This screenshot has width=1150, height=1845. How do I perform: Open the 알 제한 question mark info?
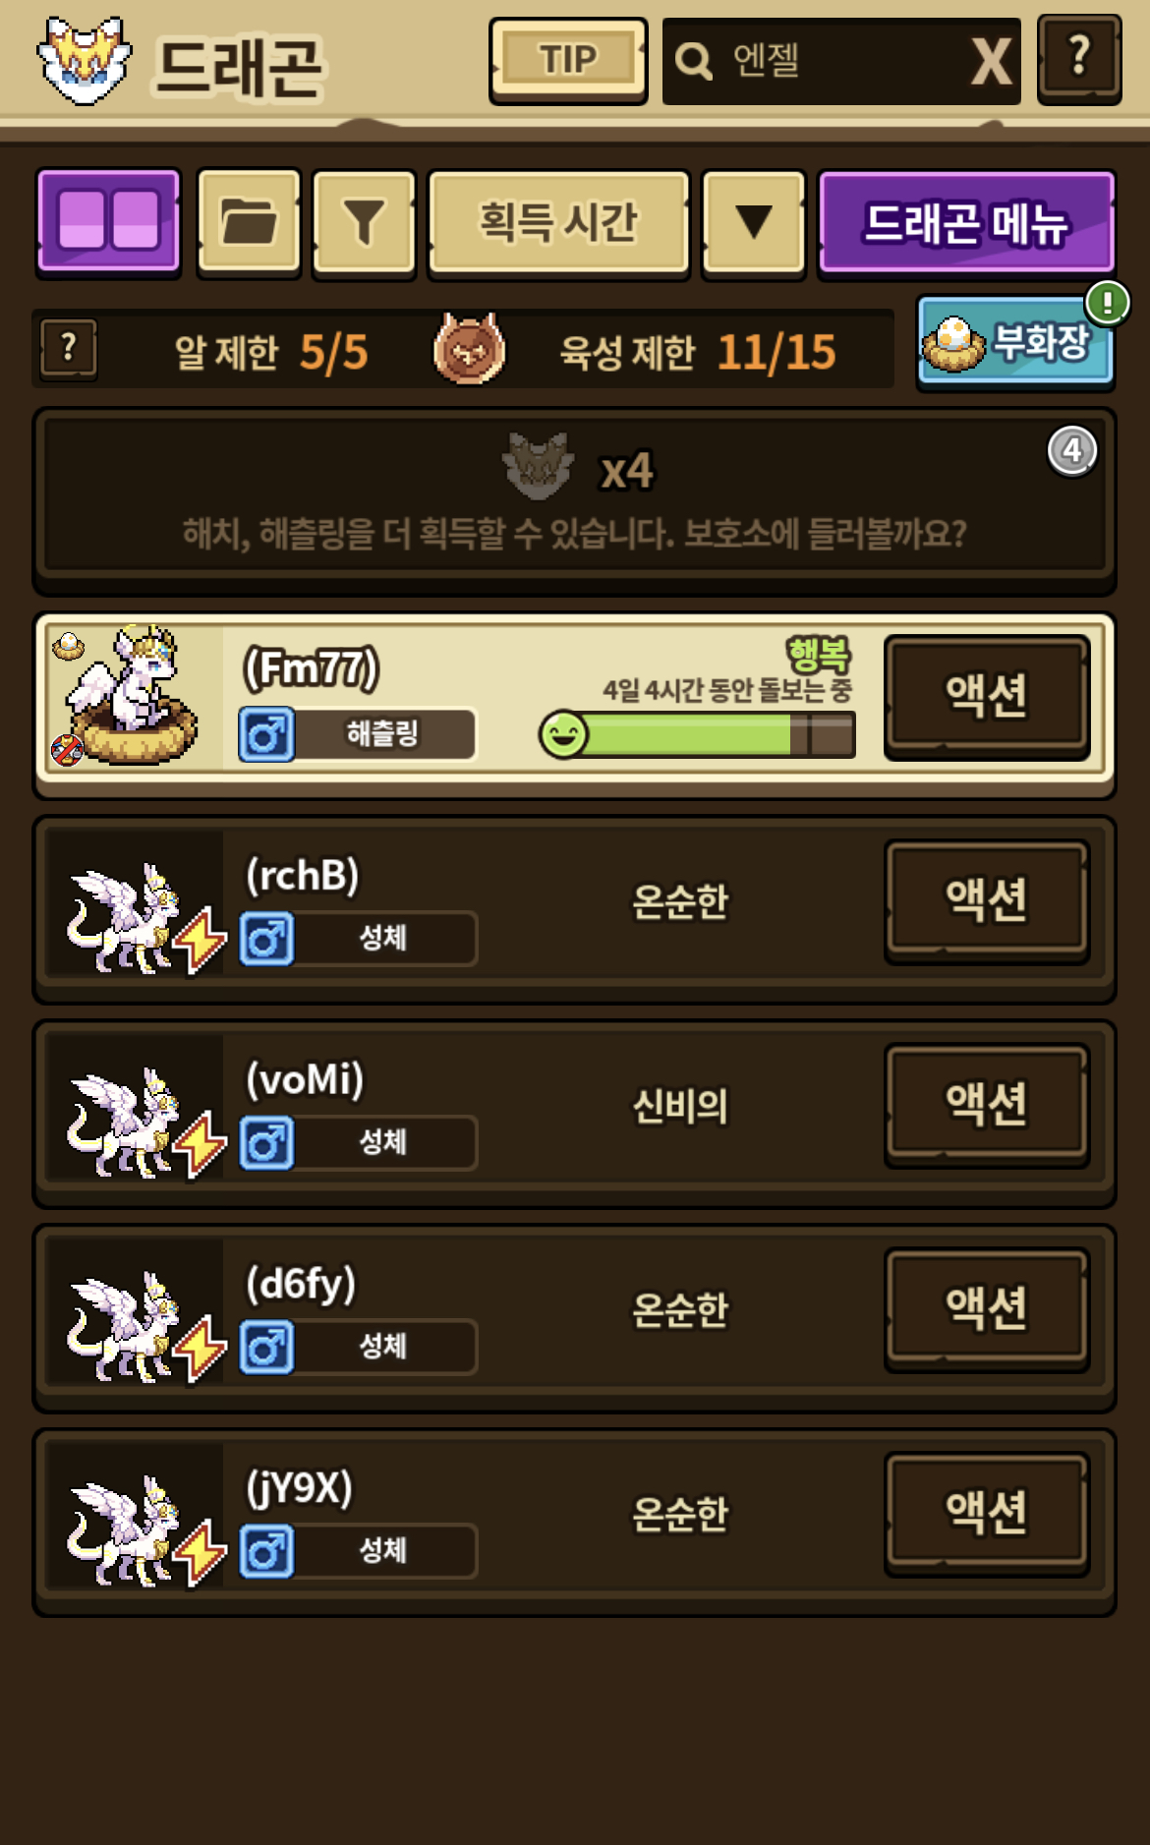[68, 348]
